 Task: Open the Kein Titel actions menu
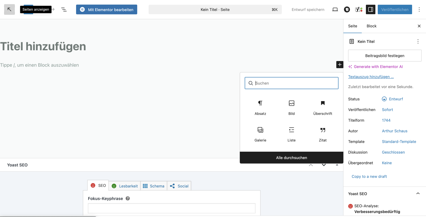tap(418, 42)
